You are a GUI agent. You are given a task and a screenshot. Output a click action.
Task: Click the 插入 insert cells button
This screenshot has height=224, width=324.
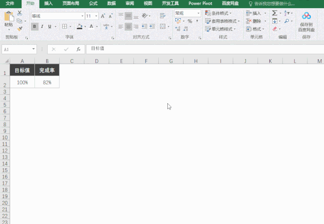[254, 13]
